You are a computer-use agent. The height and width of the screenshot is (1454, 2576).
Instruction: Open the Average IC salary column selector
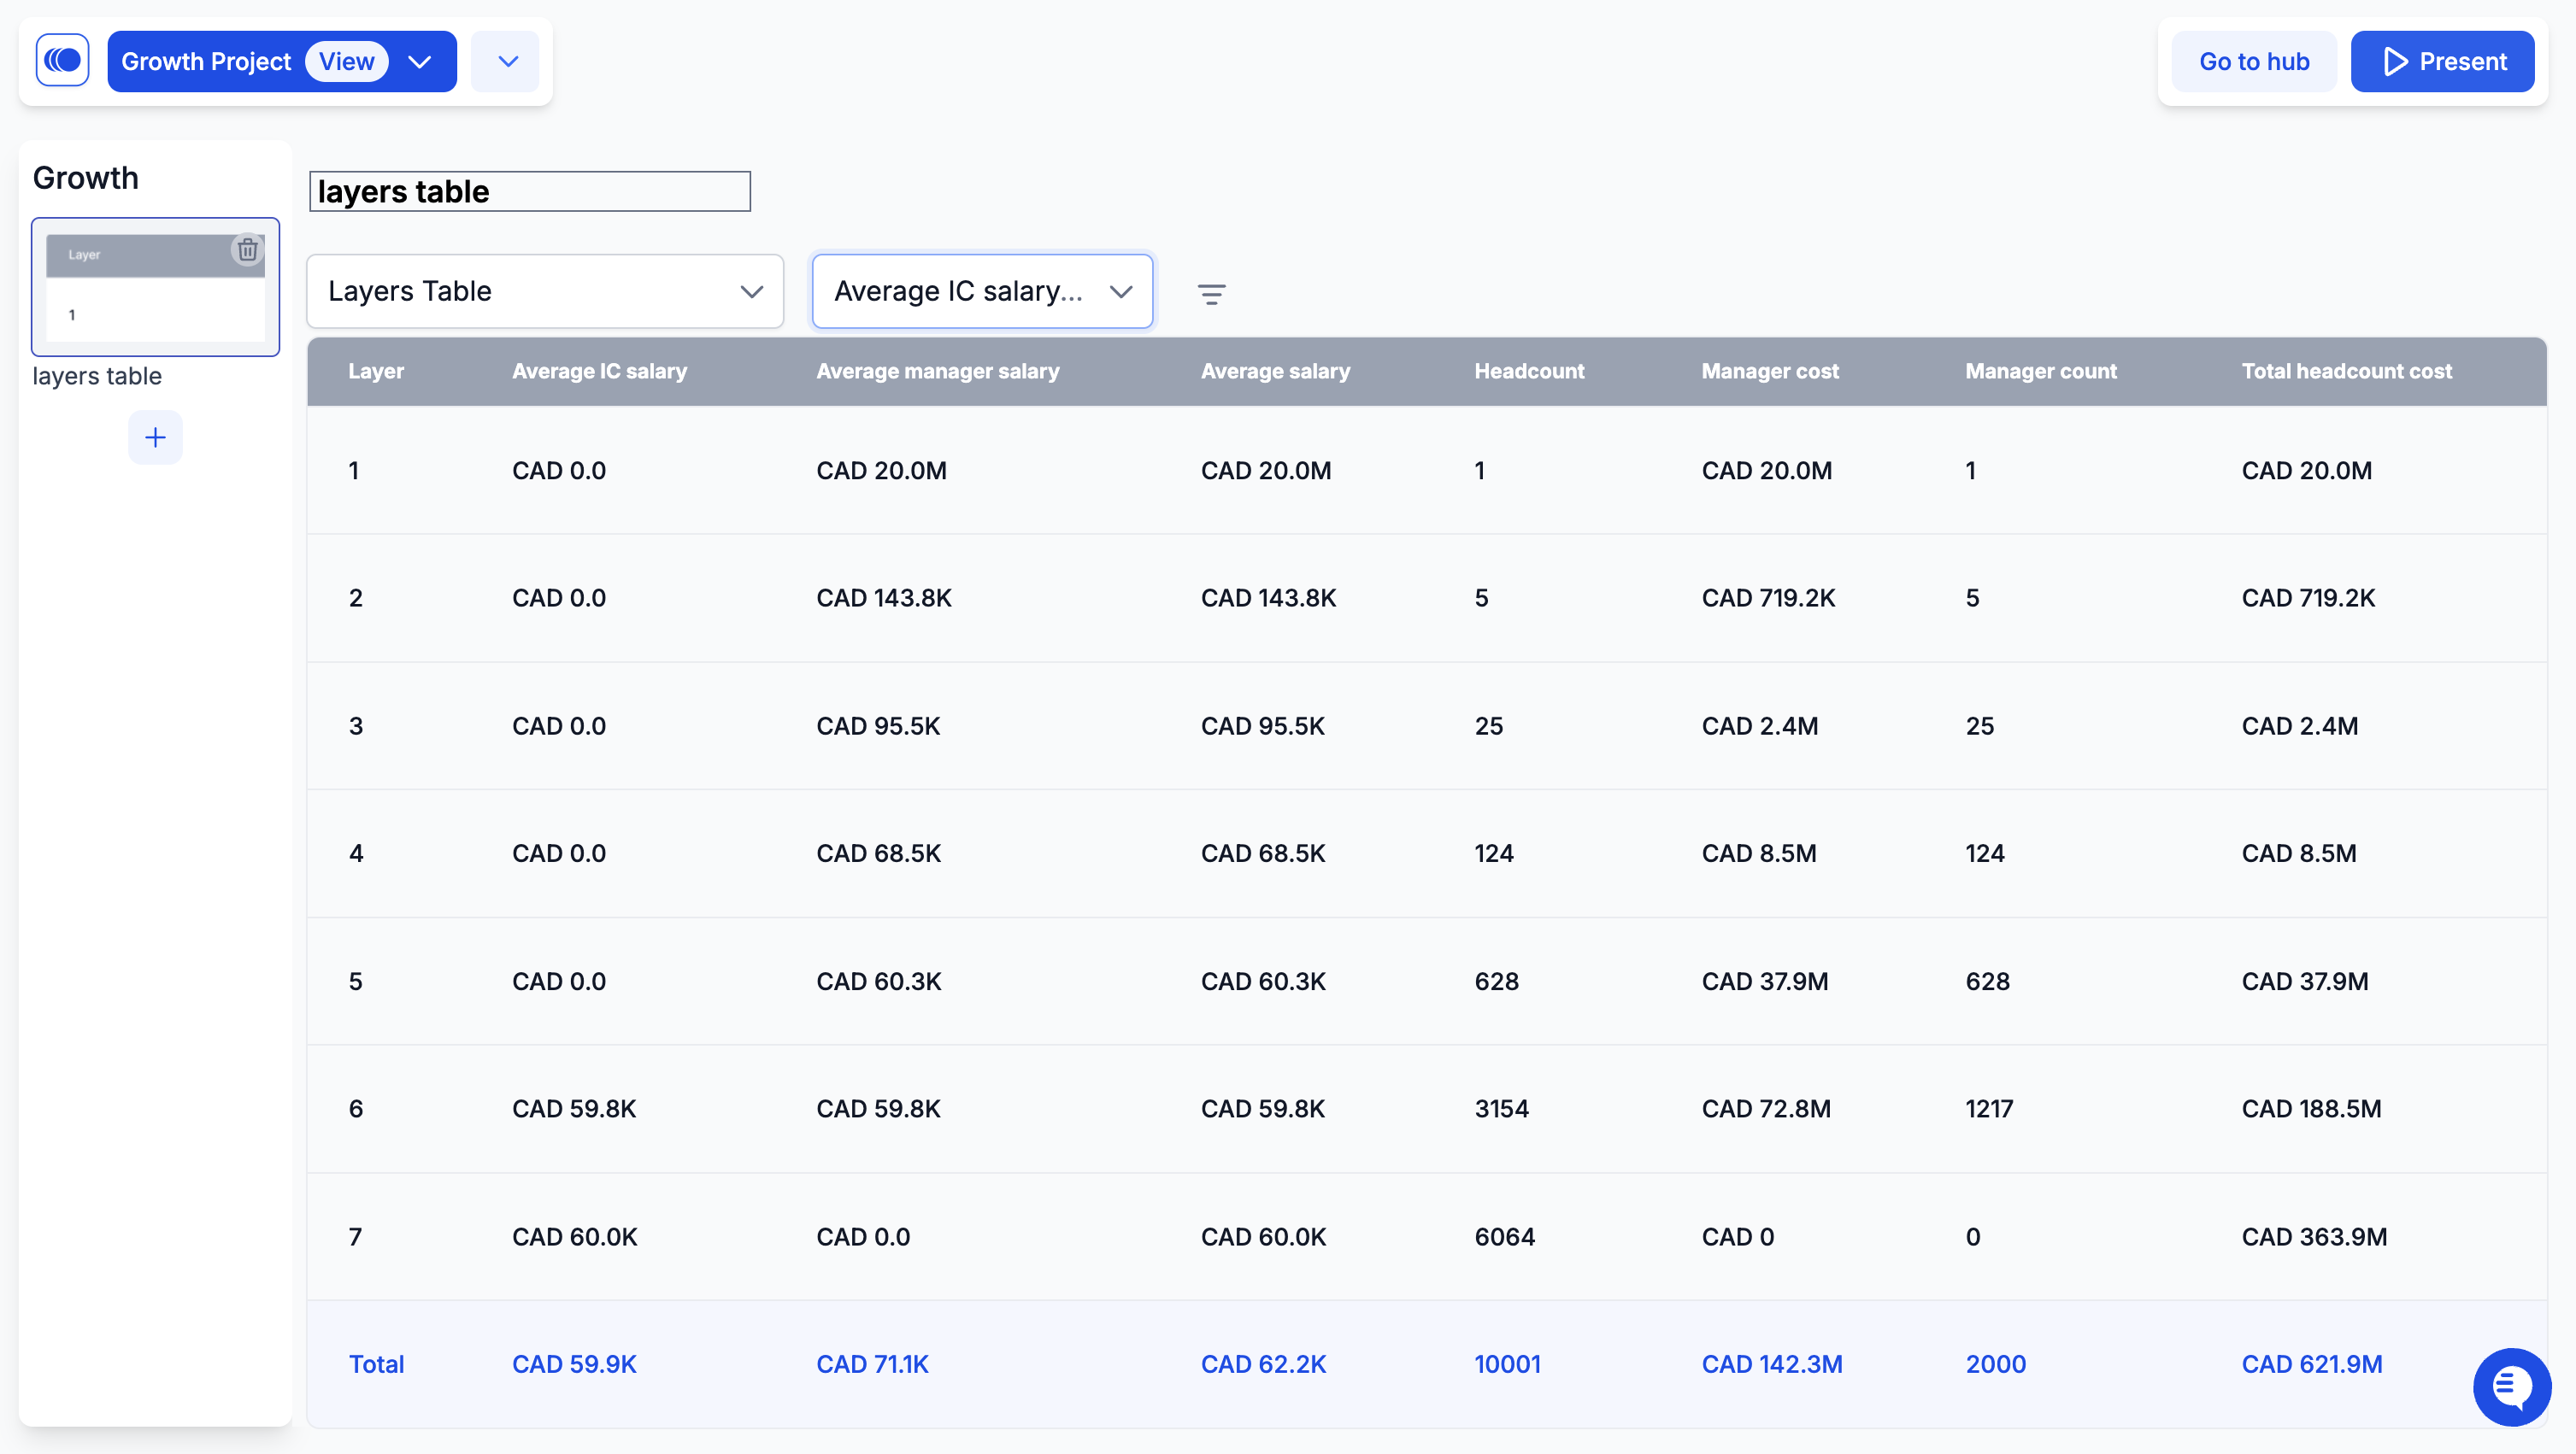[982, 290]
